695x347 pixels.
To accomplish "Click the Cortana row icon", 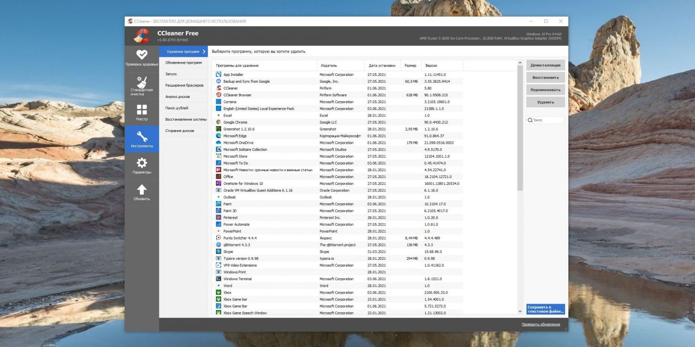I will (x=219, y=102).
